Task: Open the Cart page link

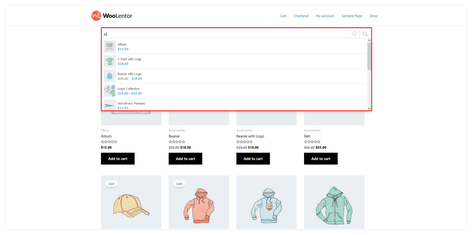Action: [283, 16]
